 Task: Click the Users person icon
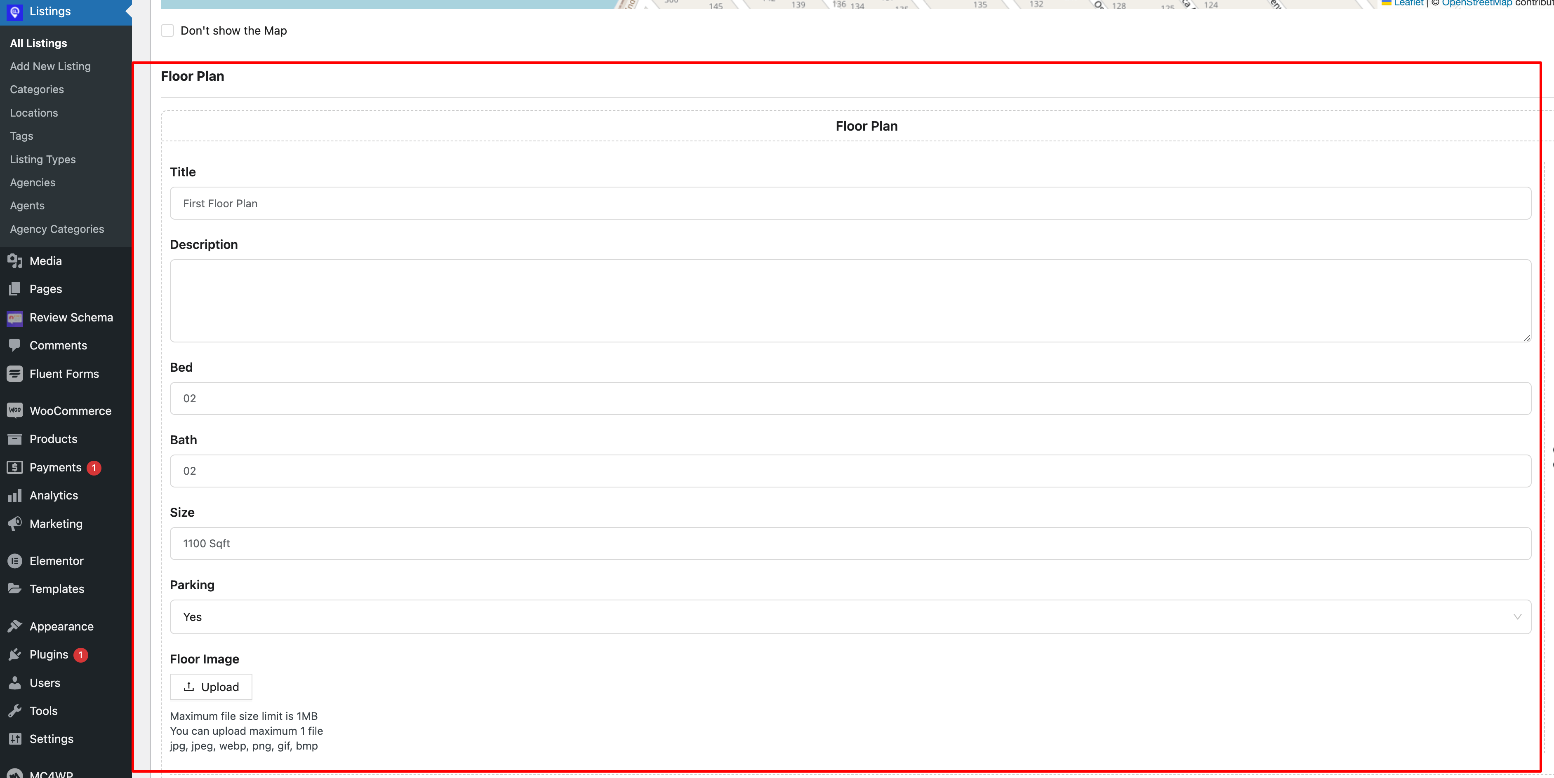click(15, 683)
